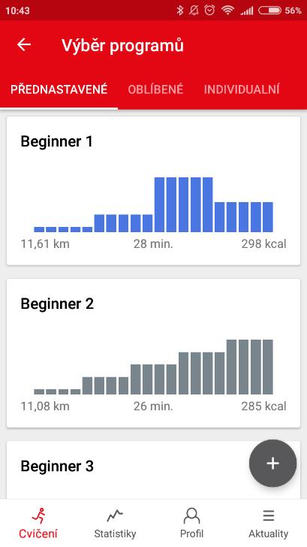Tap the plus floating action button
The height and width of the screenshot is (547, 307).
pos(273,464)
